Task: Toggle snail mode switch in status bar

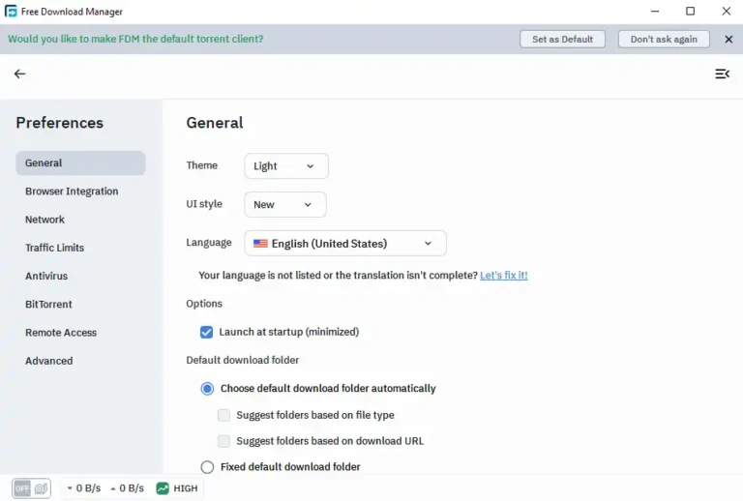Action: tap(31, 488)
